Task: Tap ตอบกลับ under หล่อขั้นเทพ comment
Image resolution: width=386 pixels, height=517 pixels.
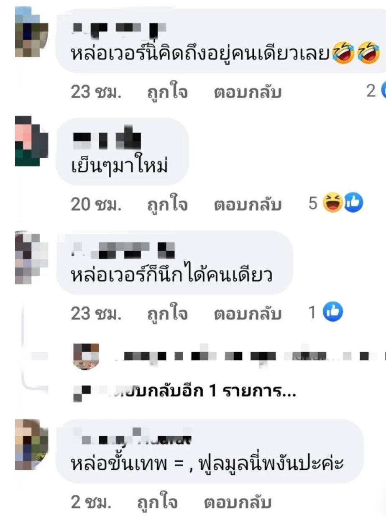Action: [237, 502]
